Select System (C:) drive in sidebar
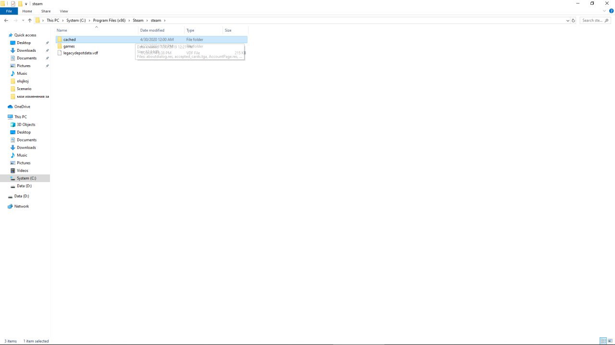Screen dimensions: 615x345 pos(26,178)
